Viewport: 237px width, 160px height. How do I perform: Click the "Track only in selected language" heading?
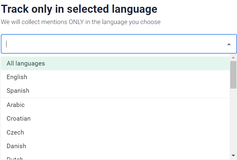(79, 9)
